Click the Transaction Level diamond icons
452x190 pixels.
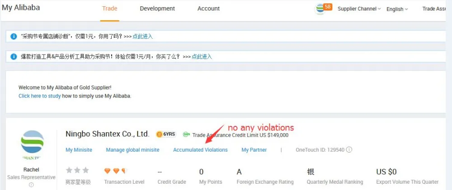tap(116, 171)
